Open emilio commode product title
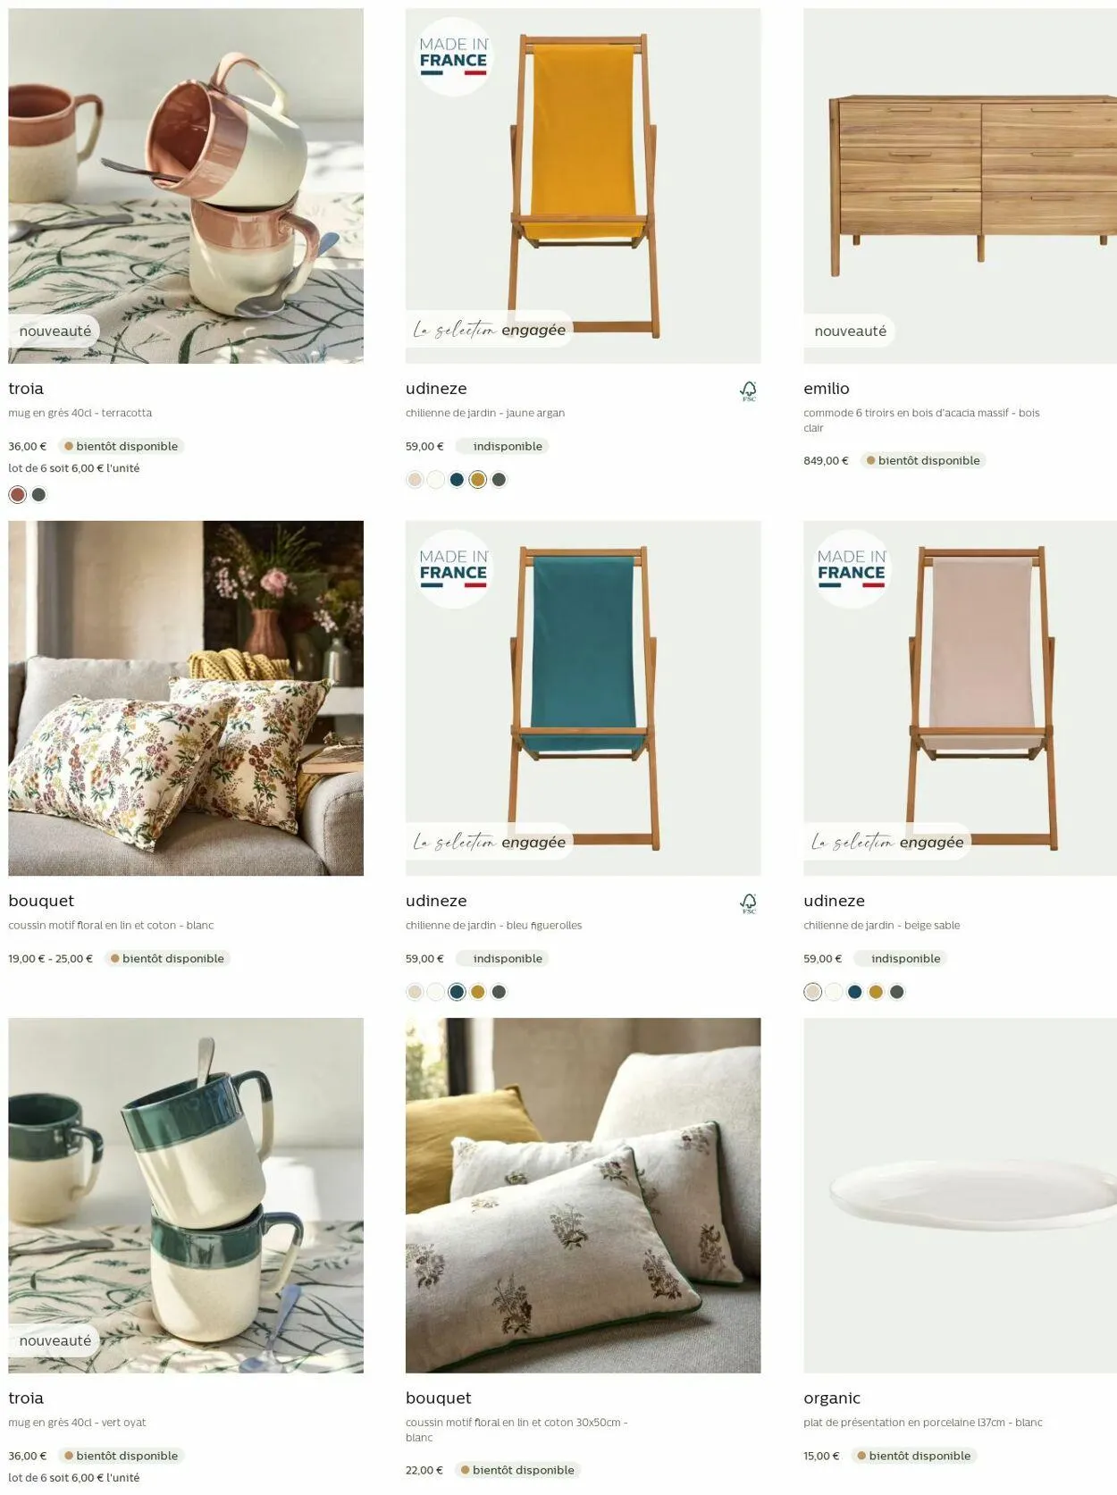This screenshot has width=1117, height=1495. pyautogui.click(x=827, y=389)
